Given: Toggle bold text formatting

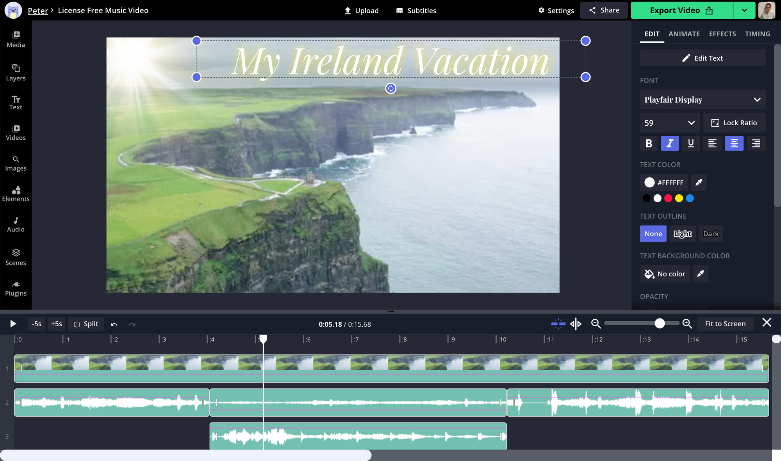Looking at the screenshot, I should click(x=649, y=143).
